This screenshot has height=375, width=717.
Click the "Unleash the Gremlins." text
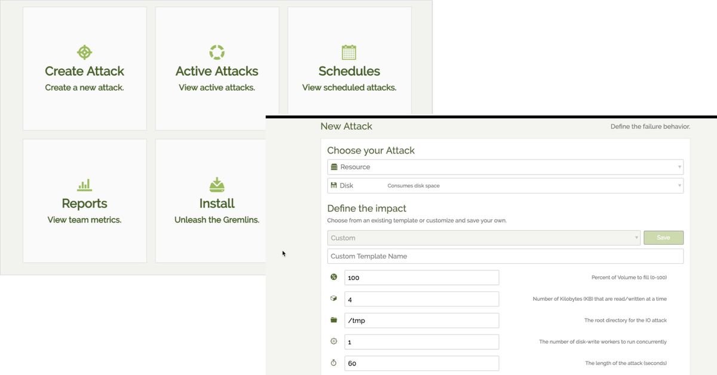pos(217,220)
